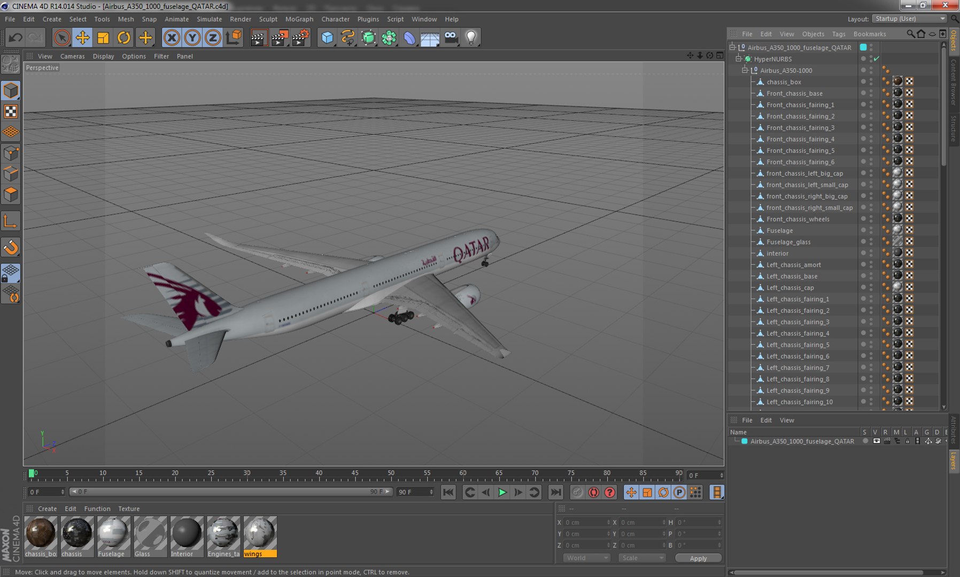Click the Autokeying button
Image resolution: width=960 pixels, height=577 pixels.
pos(593,493)
